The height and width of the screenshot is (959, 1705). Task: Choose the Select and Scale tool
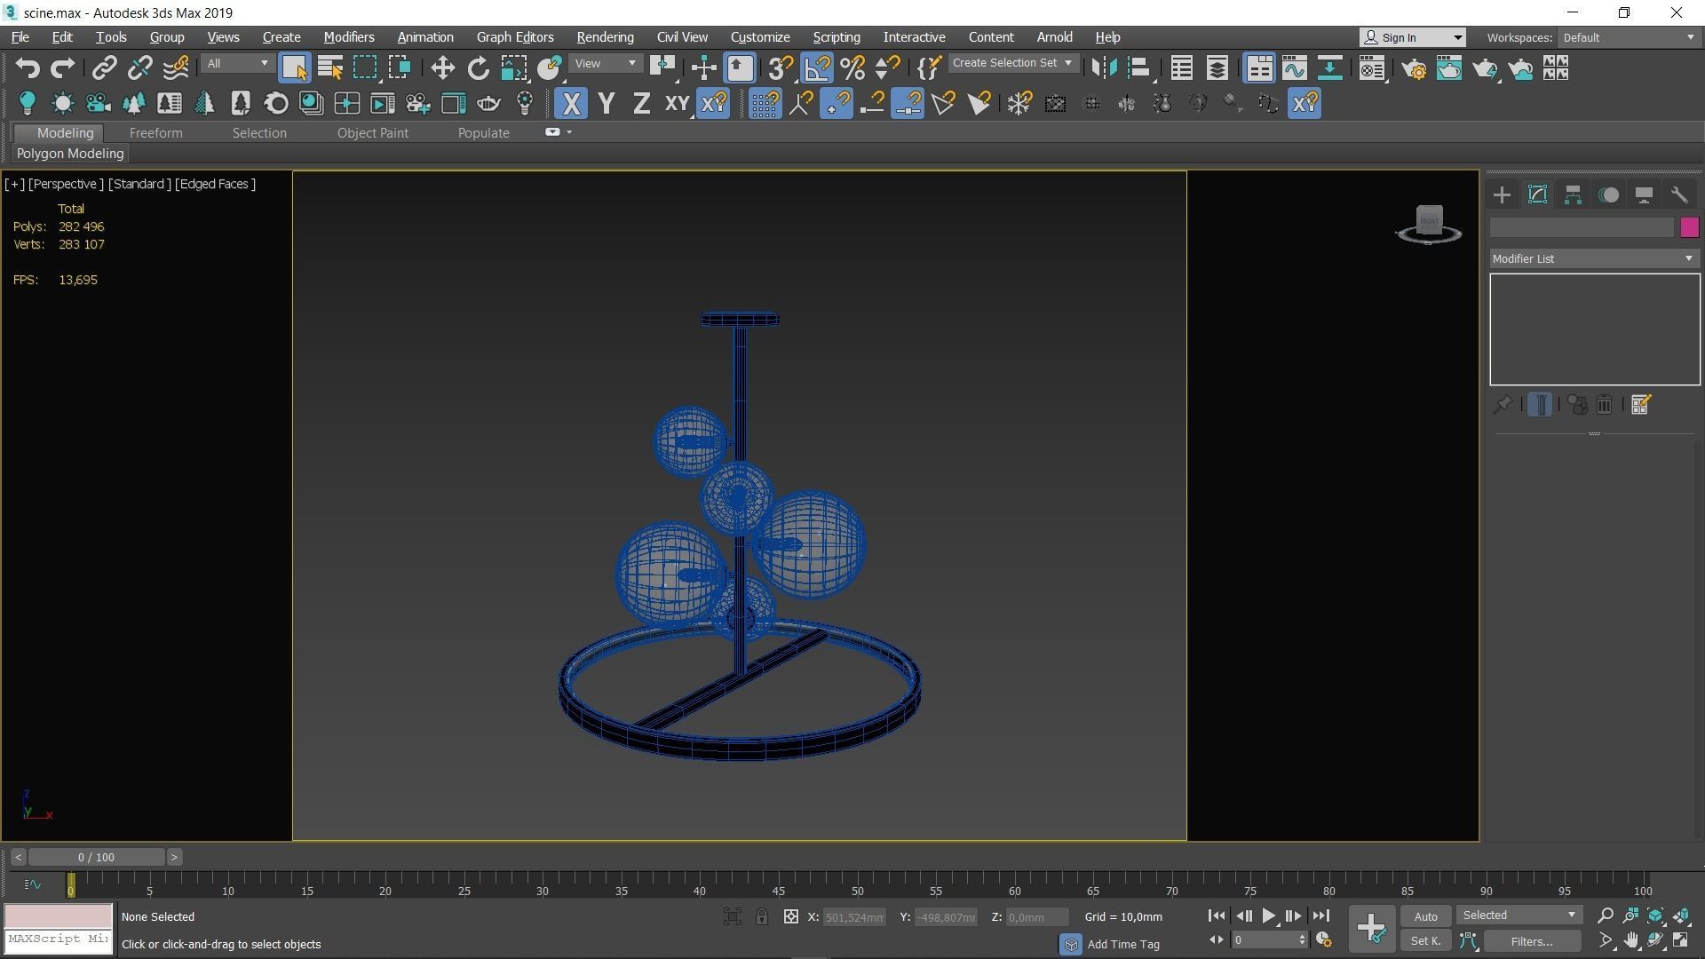click(x=513, y=68)
